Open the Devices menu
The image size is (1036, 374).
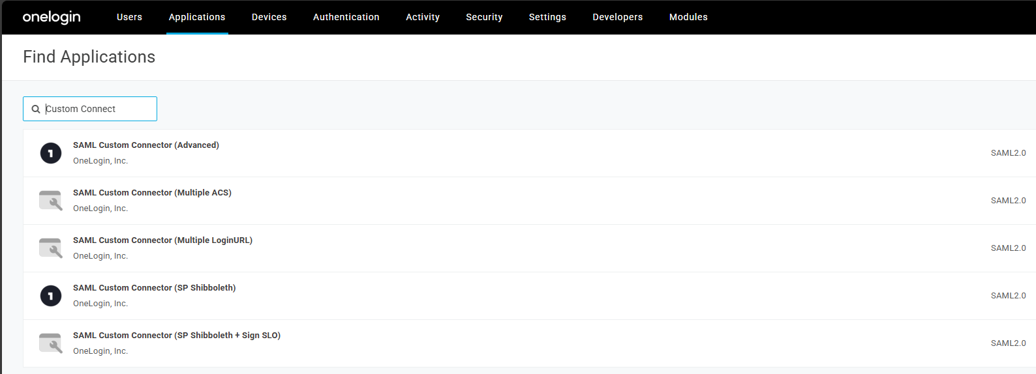pos(269,17)
